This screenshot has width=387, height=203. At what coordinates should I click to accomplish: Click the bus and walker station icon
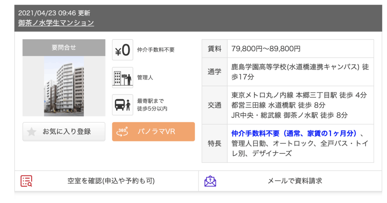(x=122, y=105)
